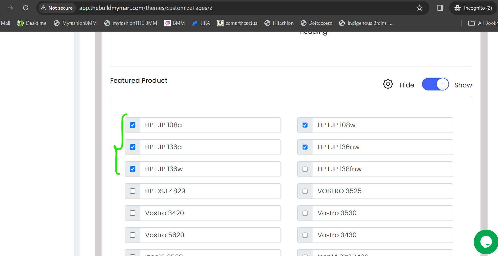Image resolution: width=498 pixels, height=256 pixels.
Task: Click the forward navigation arrow
Action: point(10,8)
